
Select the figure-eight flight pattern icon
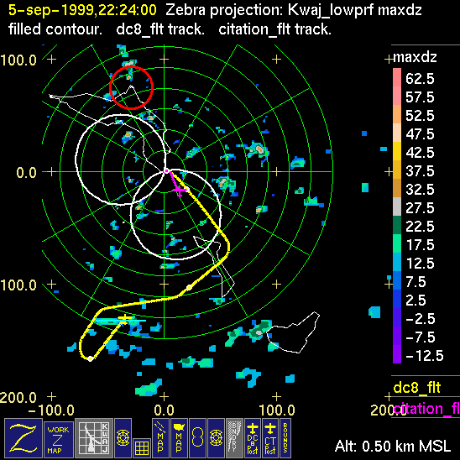[197, 438]
